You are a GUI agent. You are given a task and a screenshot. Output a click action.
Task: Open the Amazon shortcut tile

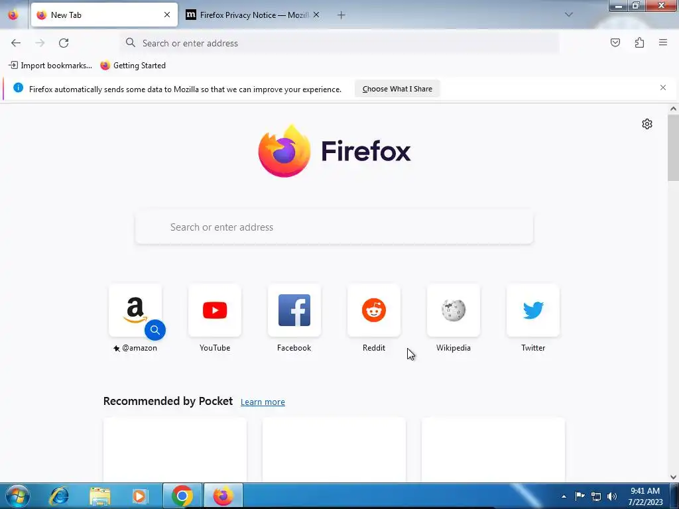point(135,310)
